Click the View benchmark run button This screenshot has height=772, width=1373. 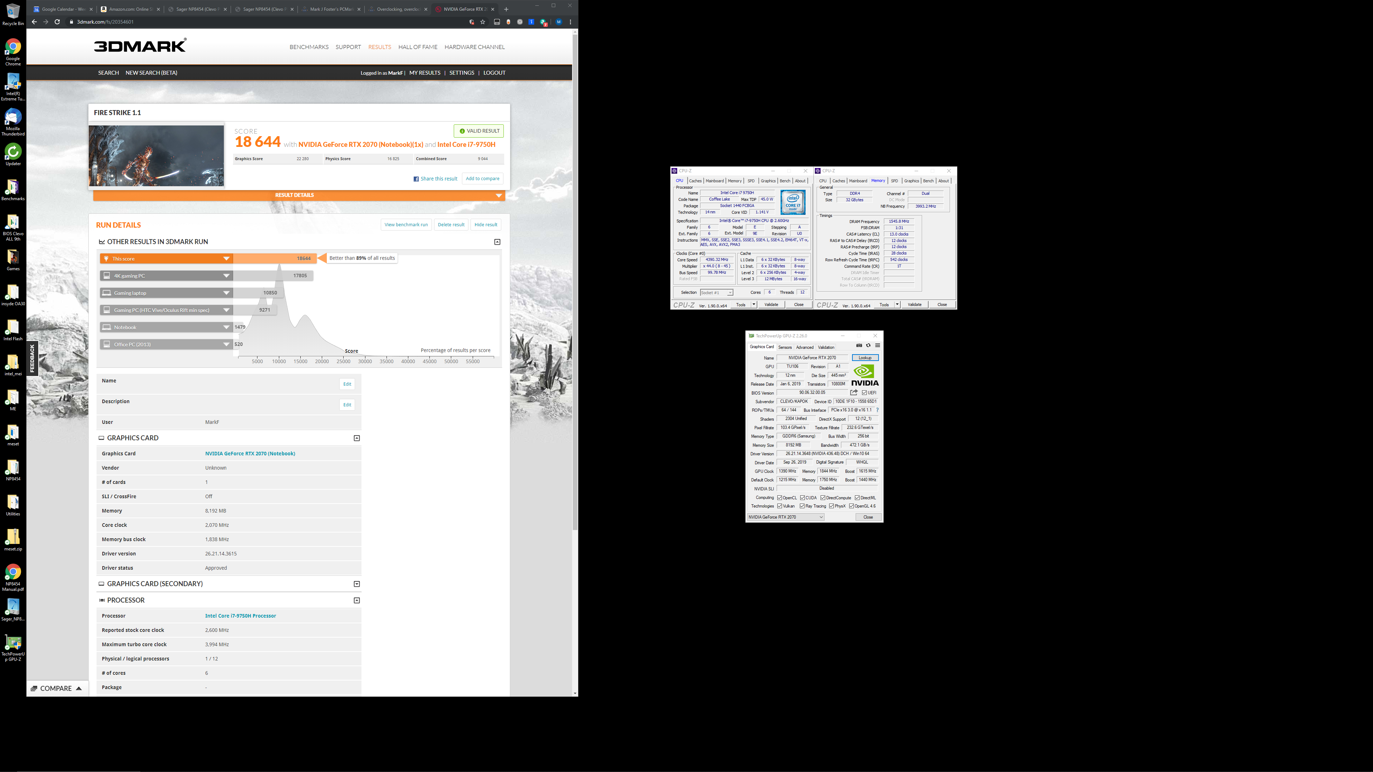[x=406, y=224]
